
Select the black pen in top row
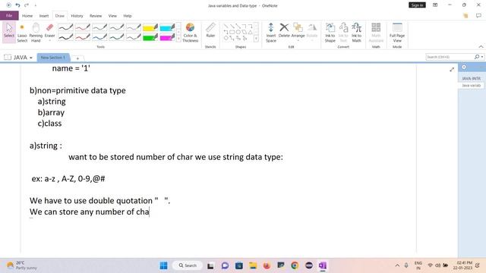(x=66, y=27)
